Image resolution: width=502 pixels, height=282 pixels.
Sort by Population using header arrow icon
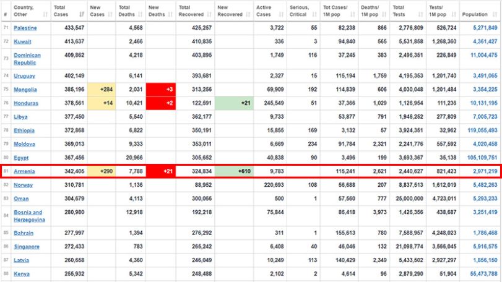[x=495, y=14]
